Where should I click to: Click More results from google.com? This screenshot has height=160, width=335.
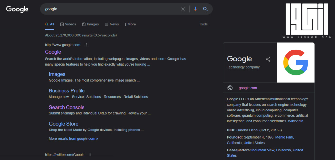(x=73, y=138)
